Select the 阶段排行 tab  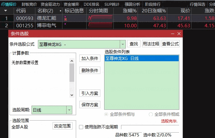tap(153, 4)
